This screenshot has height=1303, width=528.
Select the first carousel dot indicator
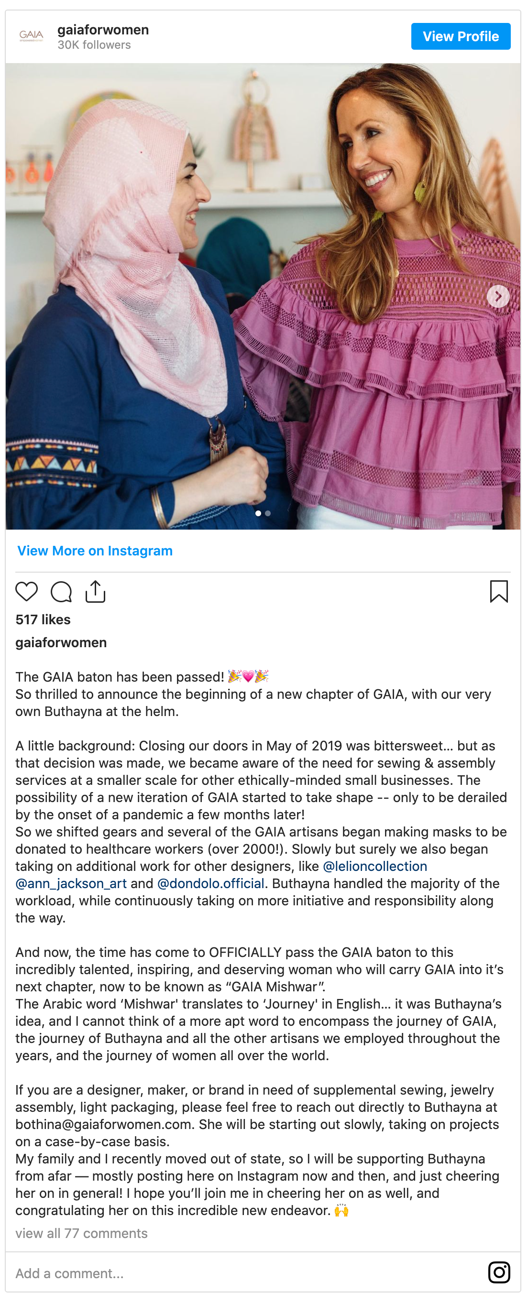258,513
